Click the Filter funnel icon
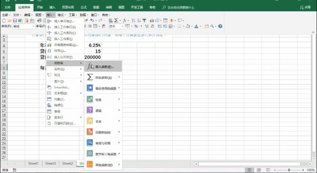 click(x=144, y=21)
